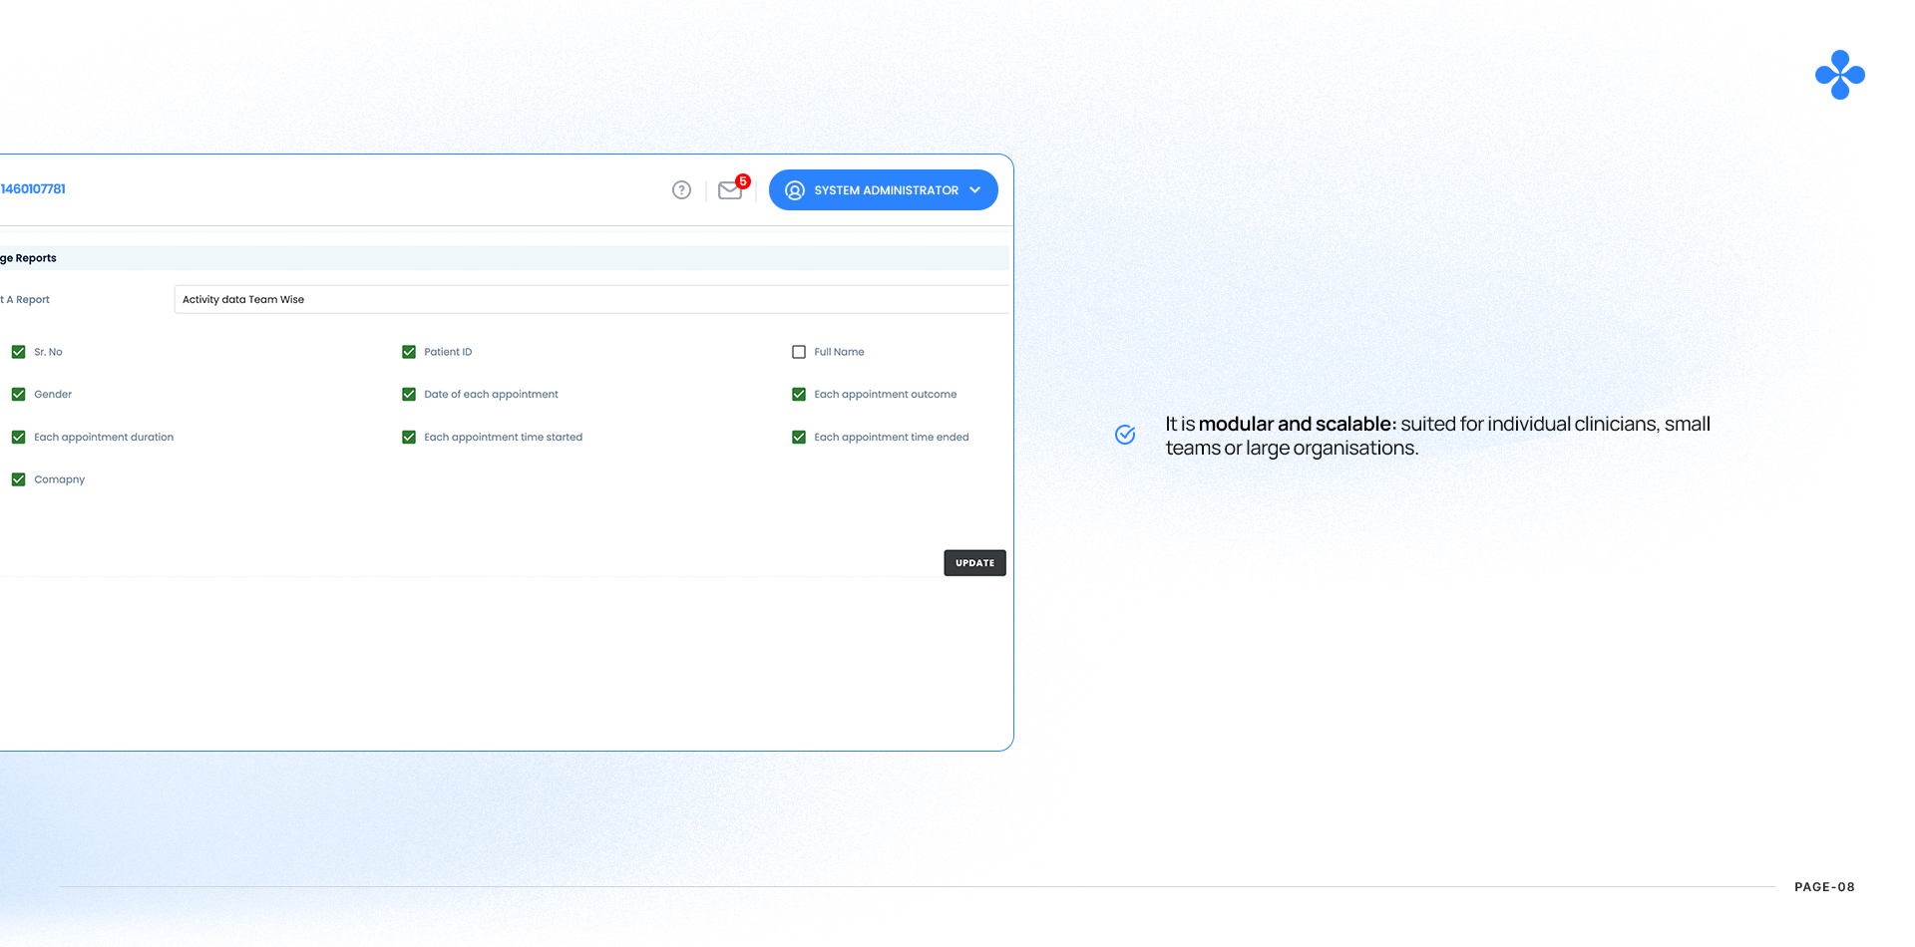Toggle the Patient ID checkbox
Screen dimensions: 1915x947
pos(409,352)
